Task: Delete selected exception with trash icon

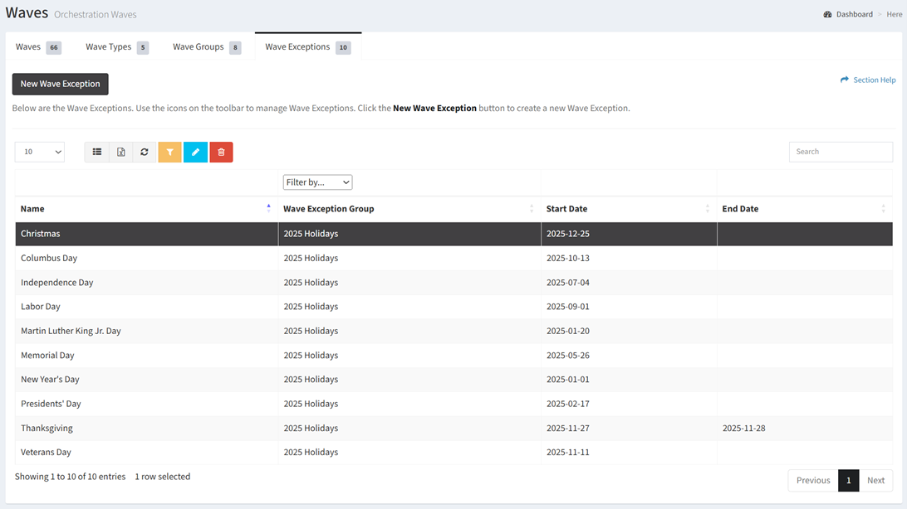Action: coord(221,152)
